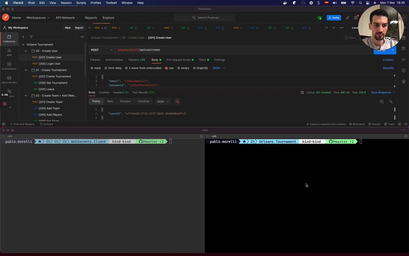
Task: Click the Postman logo icon
Action: click(x=5, y=17)
